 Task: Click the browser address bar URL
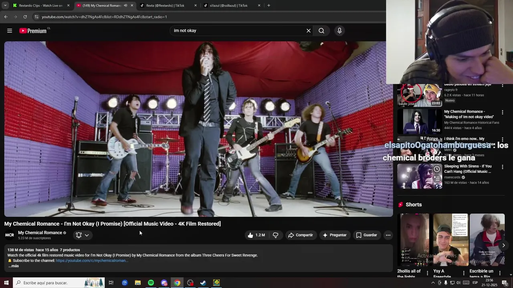point(104,17)
